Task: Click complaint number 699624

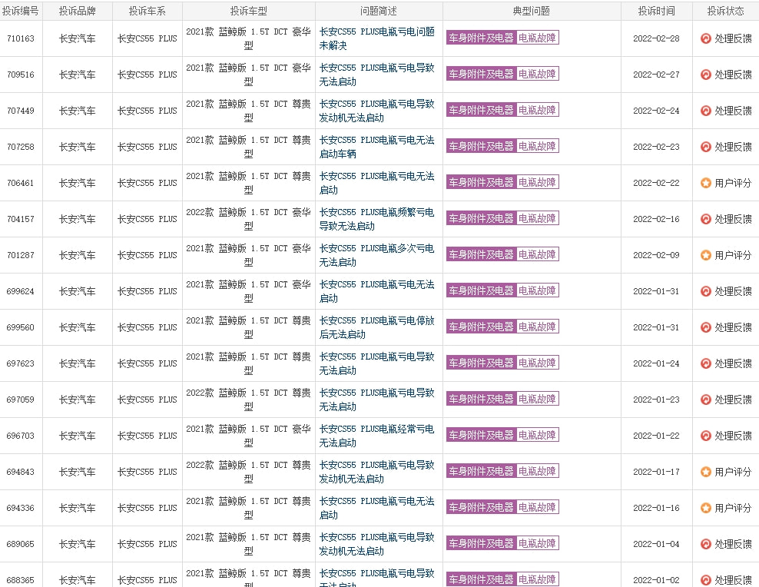Action: tap(21, 291)
